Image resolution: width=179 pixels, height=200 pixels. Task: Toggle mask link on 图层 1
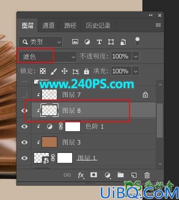click(53, 158)
